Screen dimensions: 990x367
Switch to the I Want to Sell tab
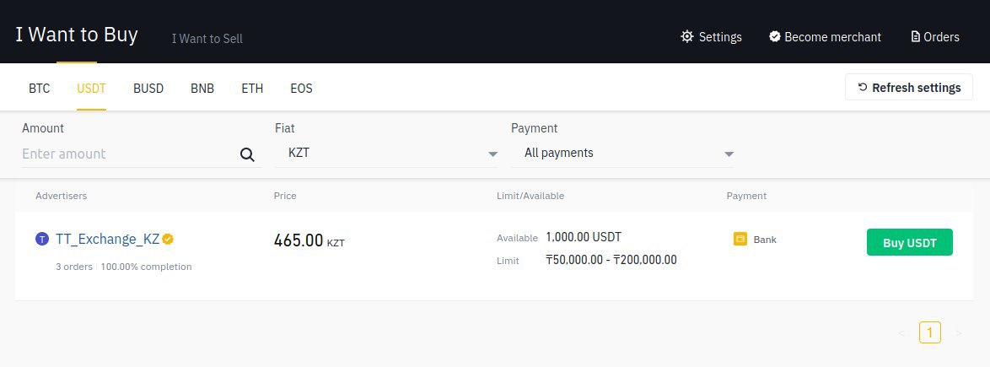pyautogui.click(x=207, y=39)
